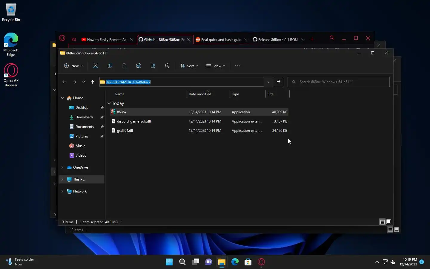
Task: Sort by the Name column header
Action: [119, 94]
